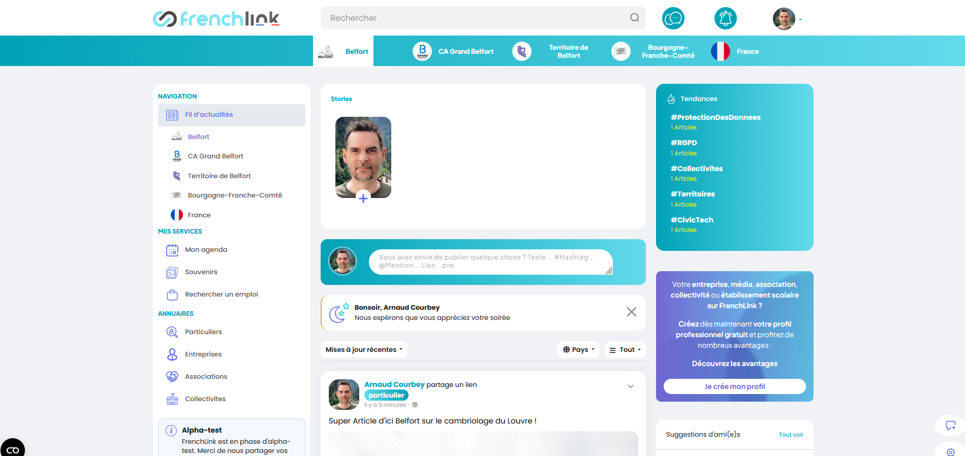The width and height of the screenshot is (965, 456).
Task: Switch to the CA Grand Belfort tab
Action: (453, 51)
